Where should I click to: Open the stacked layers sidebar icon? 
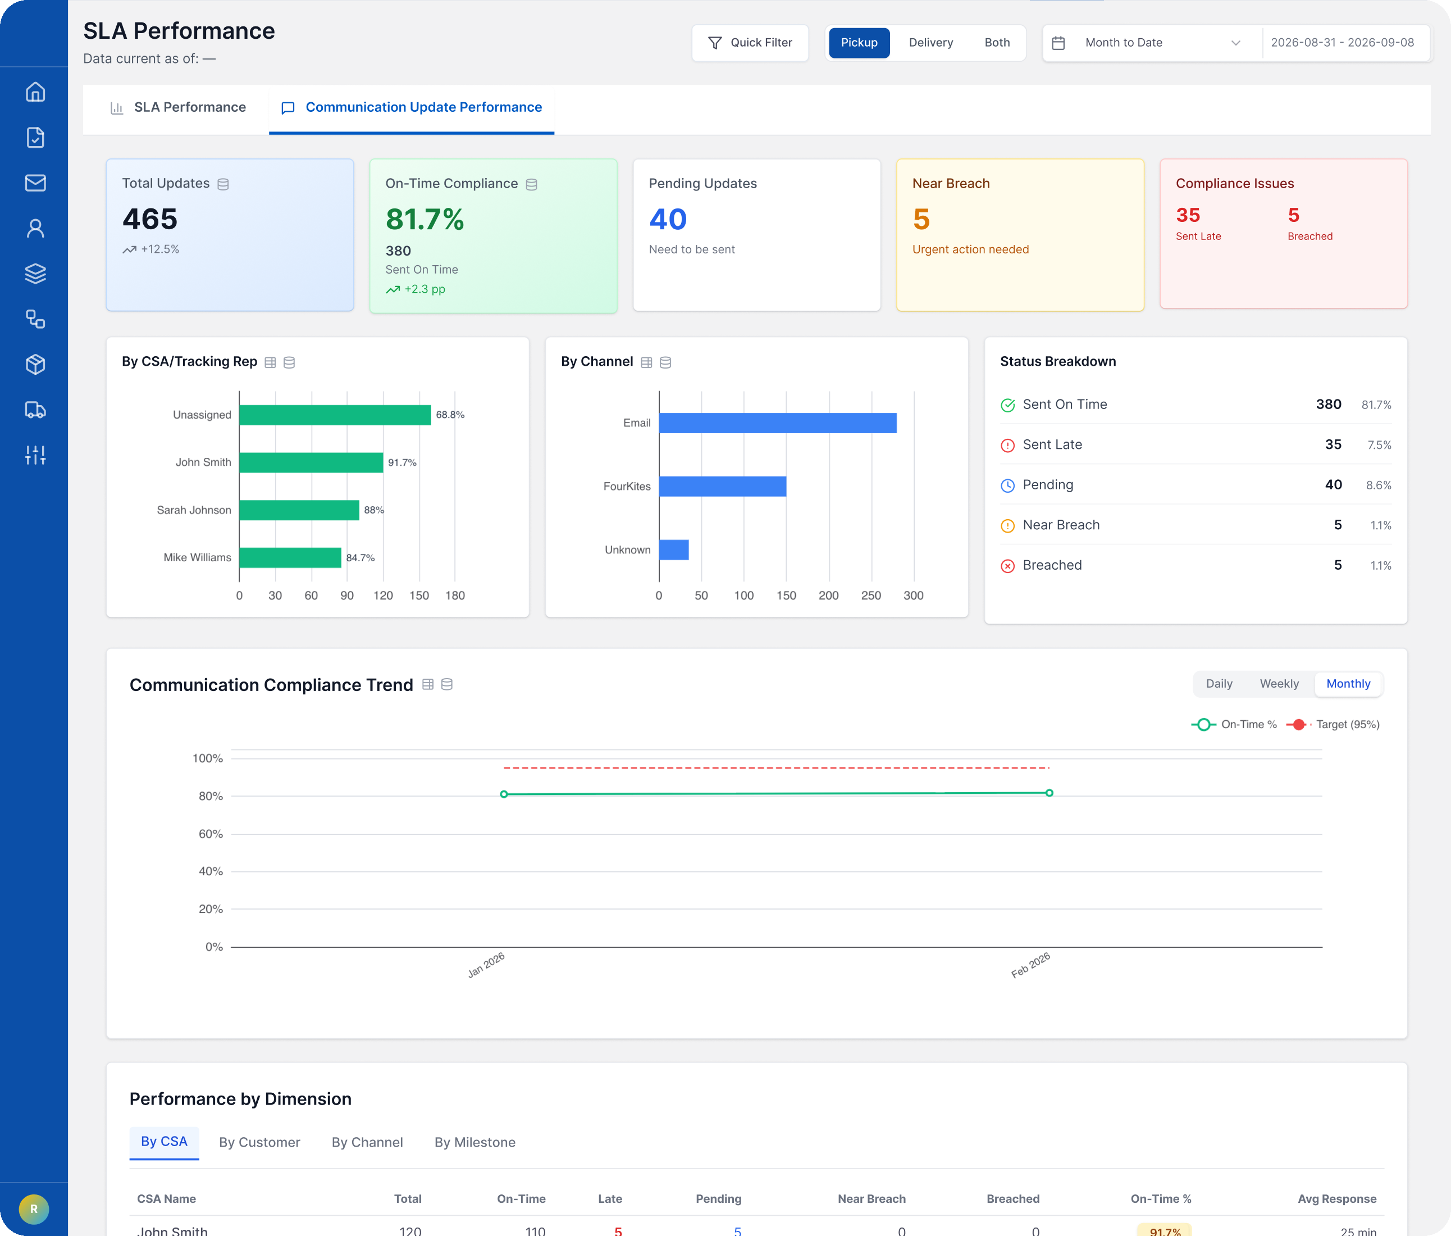(x=35, y=273)
